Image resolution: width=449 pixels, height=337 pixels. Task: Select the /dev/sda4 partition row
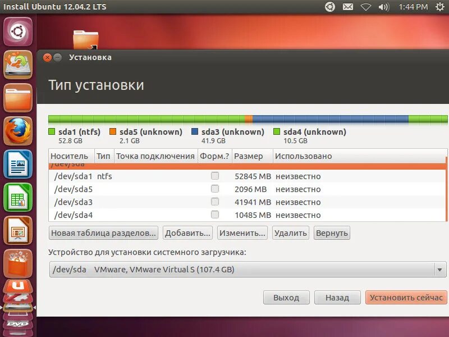(248, 215)
